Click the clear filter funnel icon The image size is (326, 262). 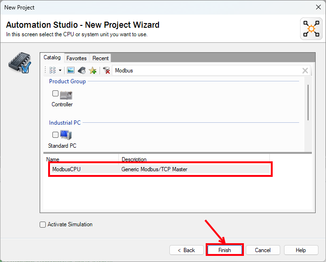[x=107, y=70]
